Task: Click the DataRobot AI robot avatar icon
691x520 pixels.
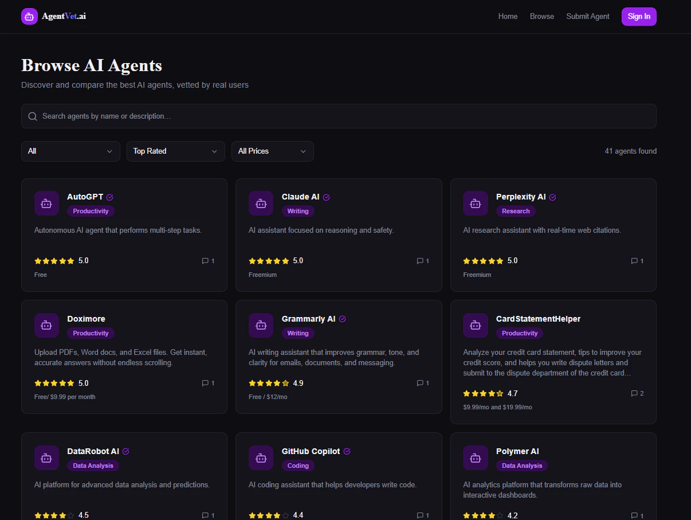Action: click(x=46, y=458)
